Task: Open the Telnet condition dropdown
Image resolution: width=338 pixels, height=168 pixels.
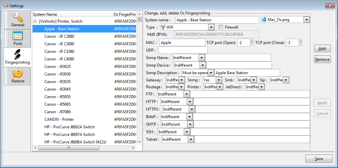Action: 191,139
